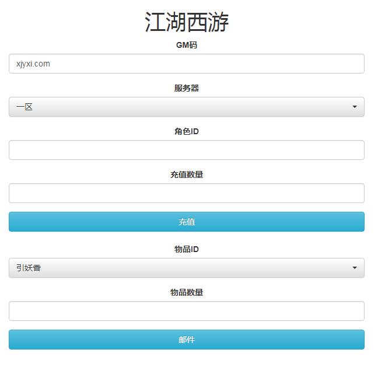Click the selected 一区 server value
The height and width of the screenshot is (374, 385).
pyautogui.click(x=24, y=107)
